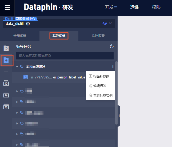Image resolution: width=172 pixels, height=147 pixels.
Task: Choose 标签补数据 from the context menu
Action: click(101, 76)
